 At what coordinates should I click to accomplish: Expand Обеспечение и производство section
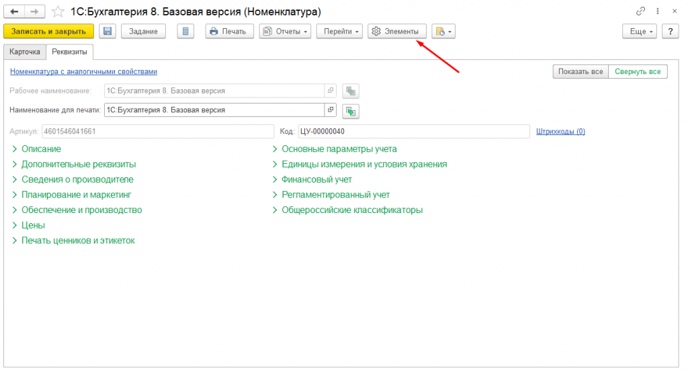[x=77, y=210]
